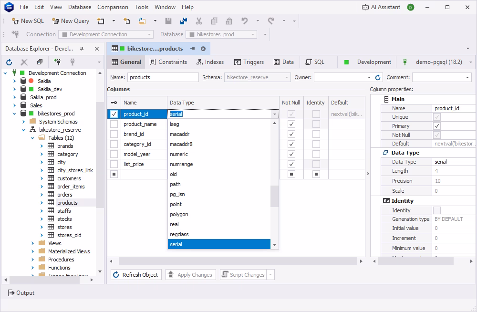Open the Database bikestores_prod dropdown

pyautogui.click(x=252, y=34)
